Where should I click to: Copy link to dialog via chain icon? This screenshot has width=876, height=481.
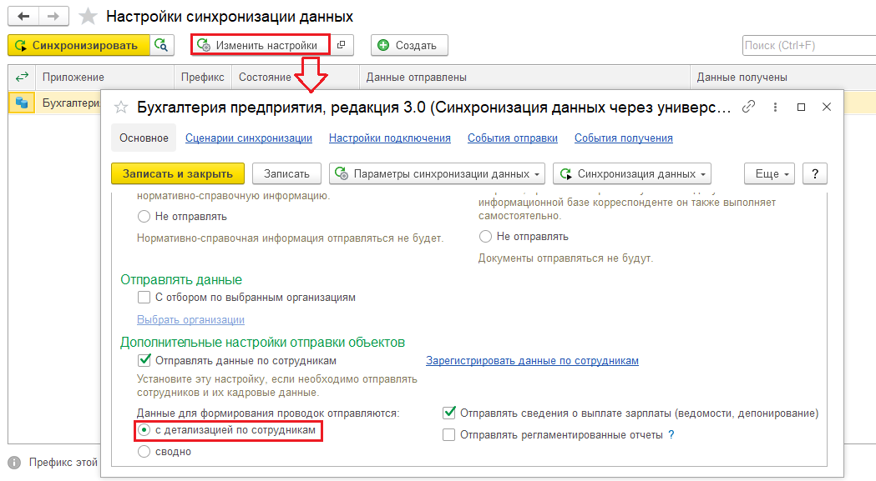(x=748, y=107)
